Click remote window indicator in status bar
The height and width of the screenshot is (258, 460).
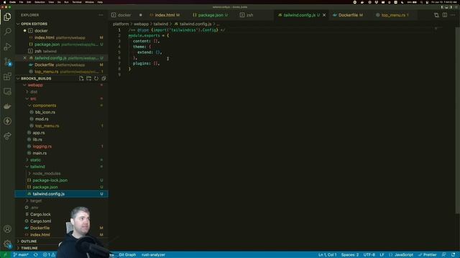(5, 255)
